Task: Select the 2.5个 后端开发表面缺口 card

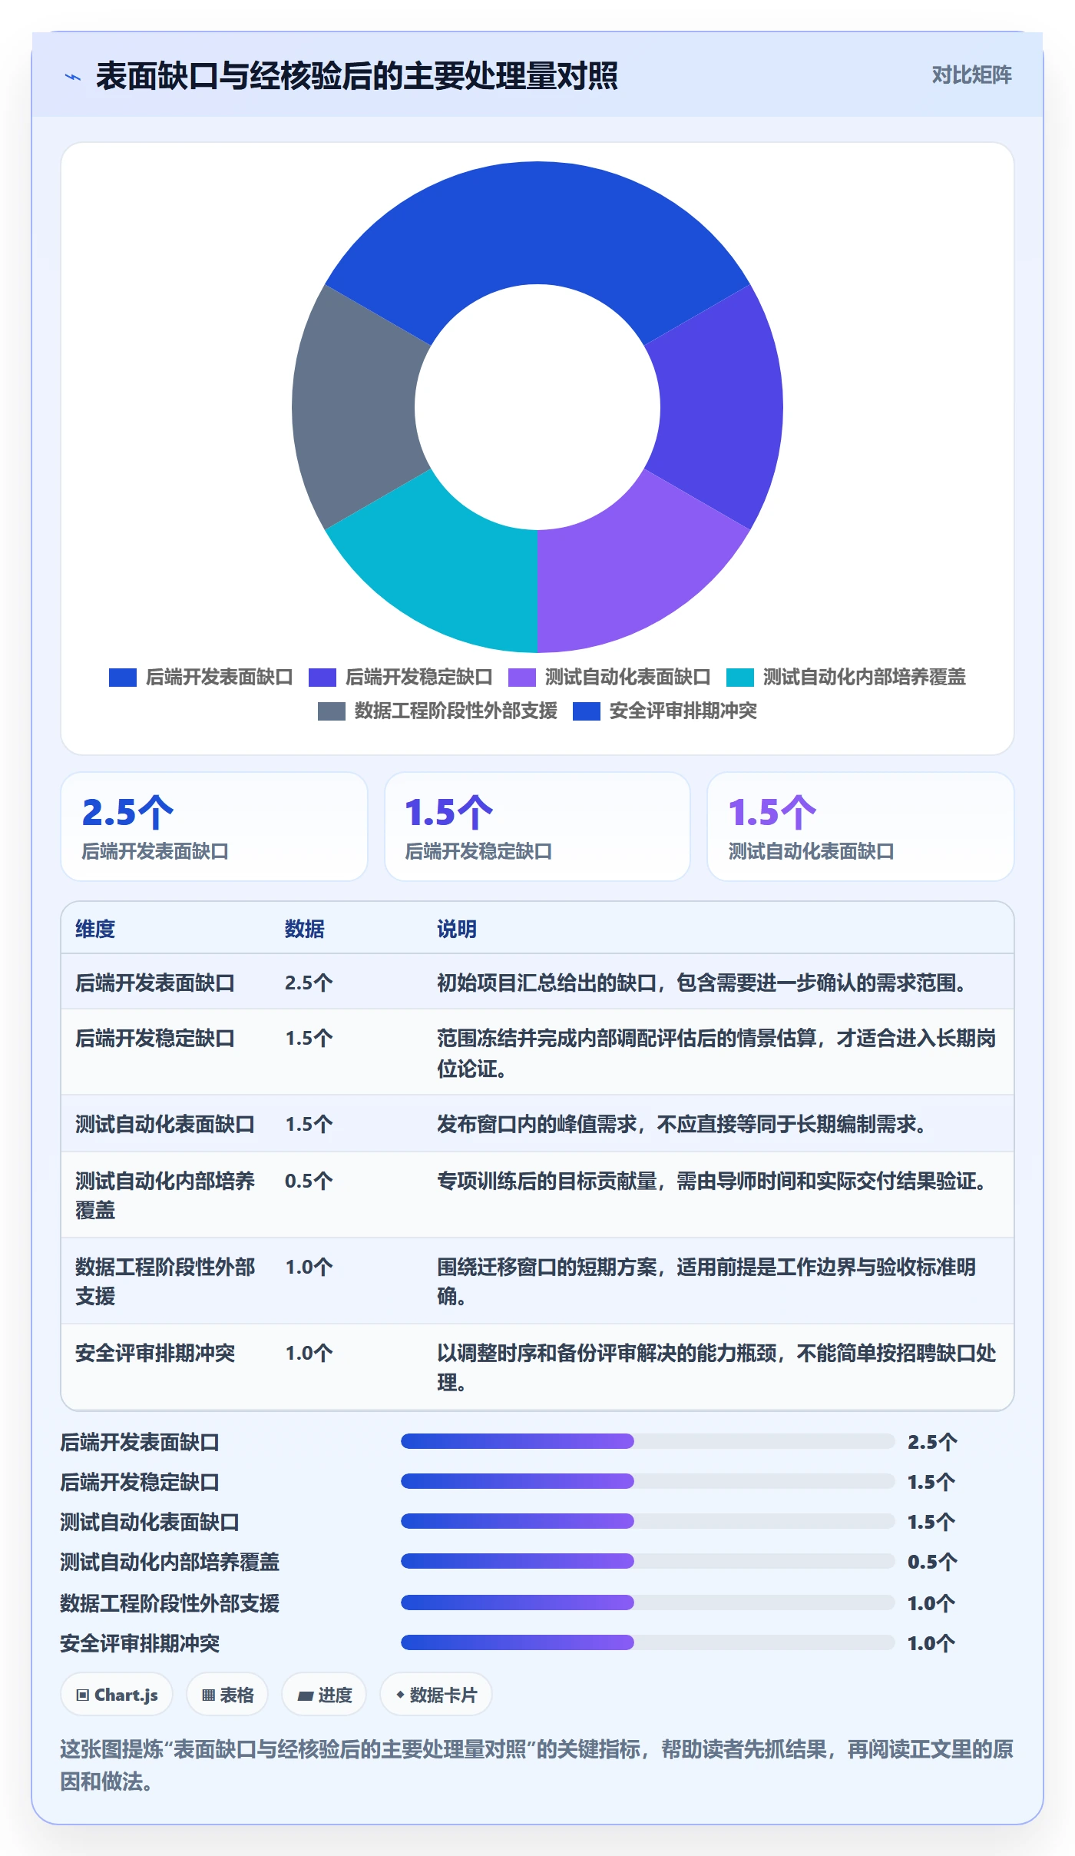Action: click(x=214, y=827)
